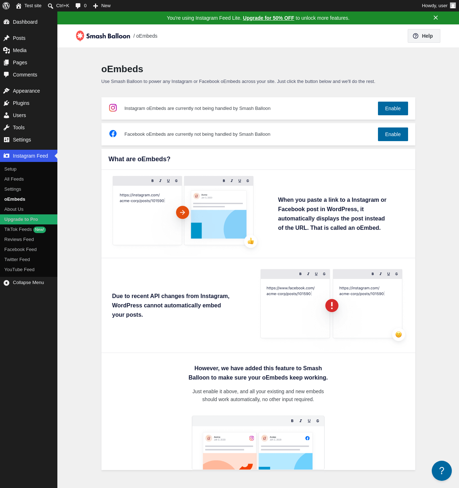
Task: Click the WordPress logo icon
Action: tap(6, 6)
